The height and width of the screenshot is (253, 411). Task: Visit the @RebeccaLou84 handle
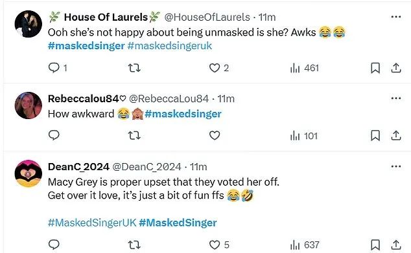(x=169, y=98)
